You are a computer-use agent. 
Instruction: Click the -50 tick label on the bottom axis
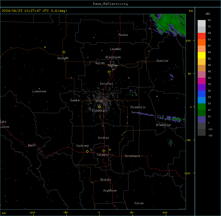point(65,212)
